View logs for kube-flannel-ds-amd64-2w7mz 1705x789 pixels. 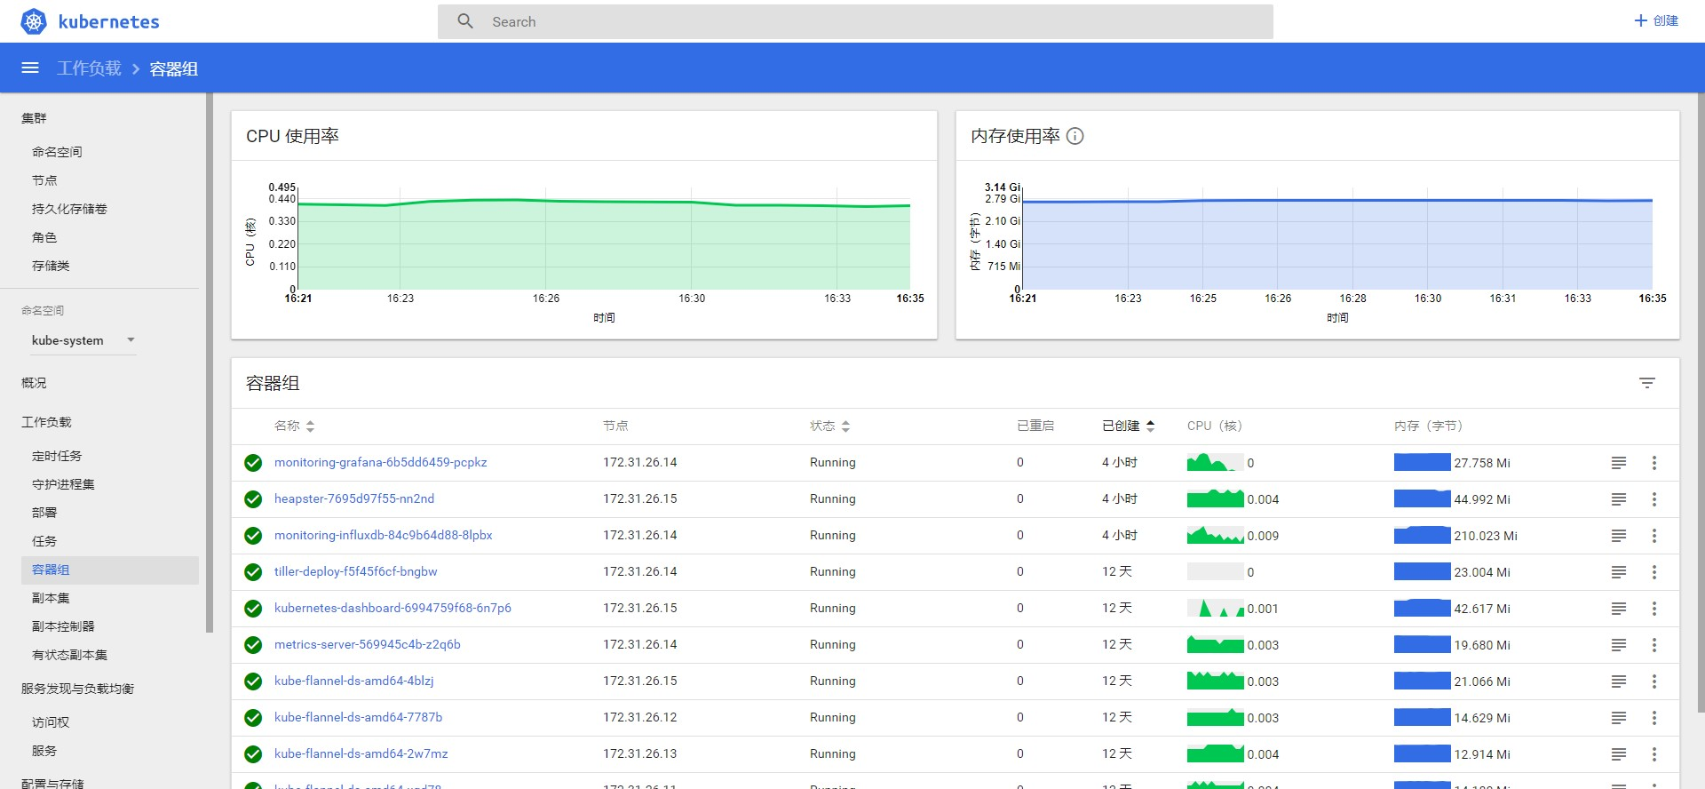click(1619, 754)
